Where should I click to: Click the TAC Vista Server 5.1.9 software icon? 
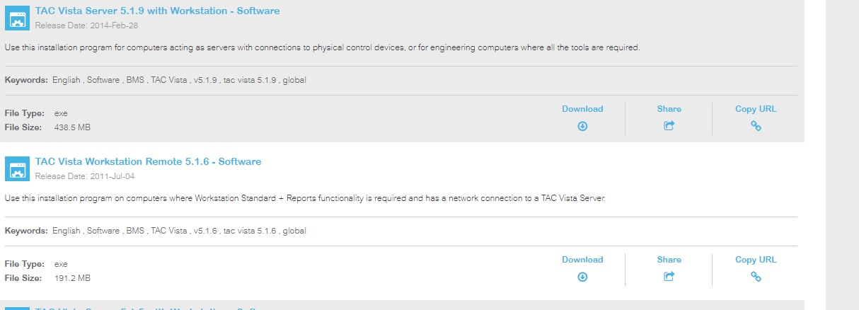(17, 18)
